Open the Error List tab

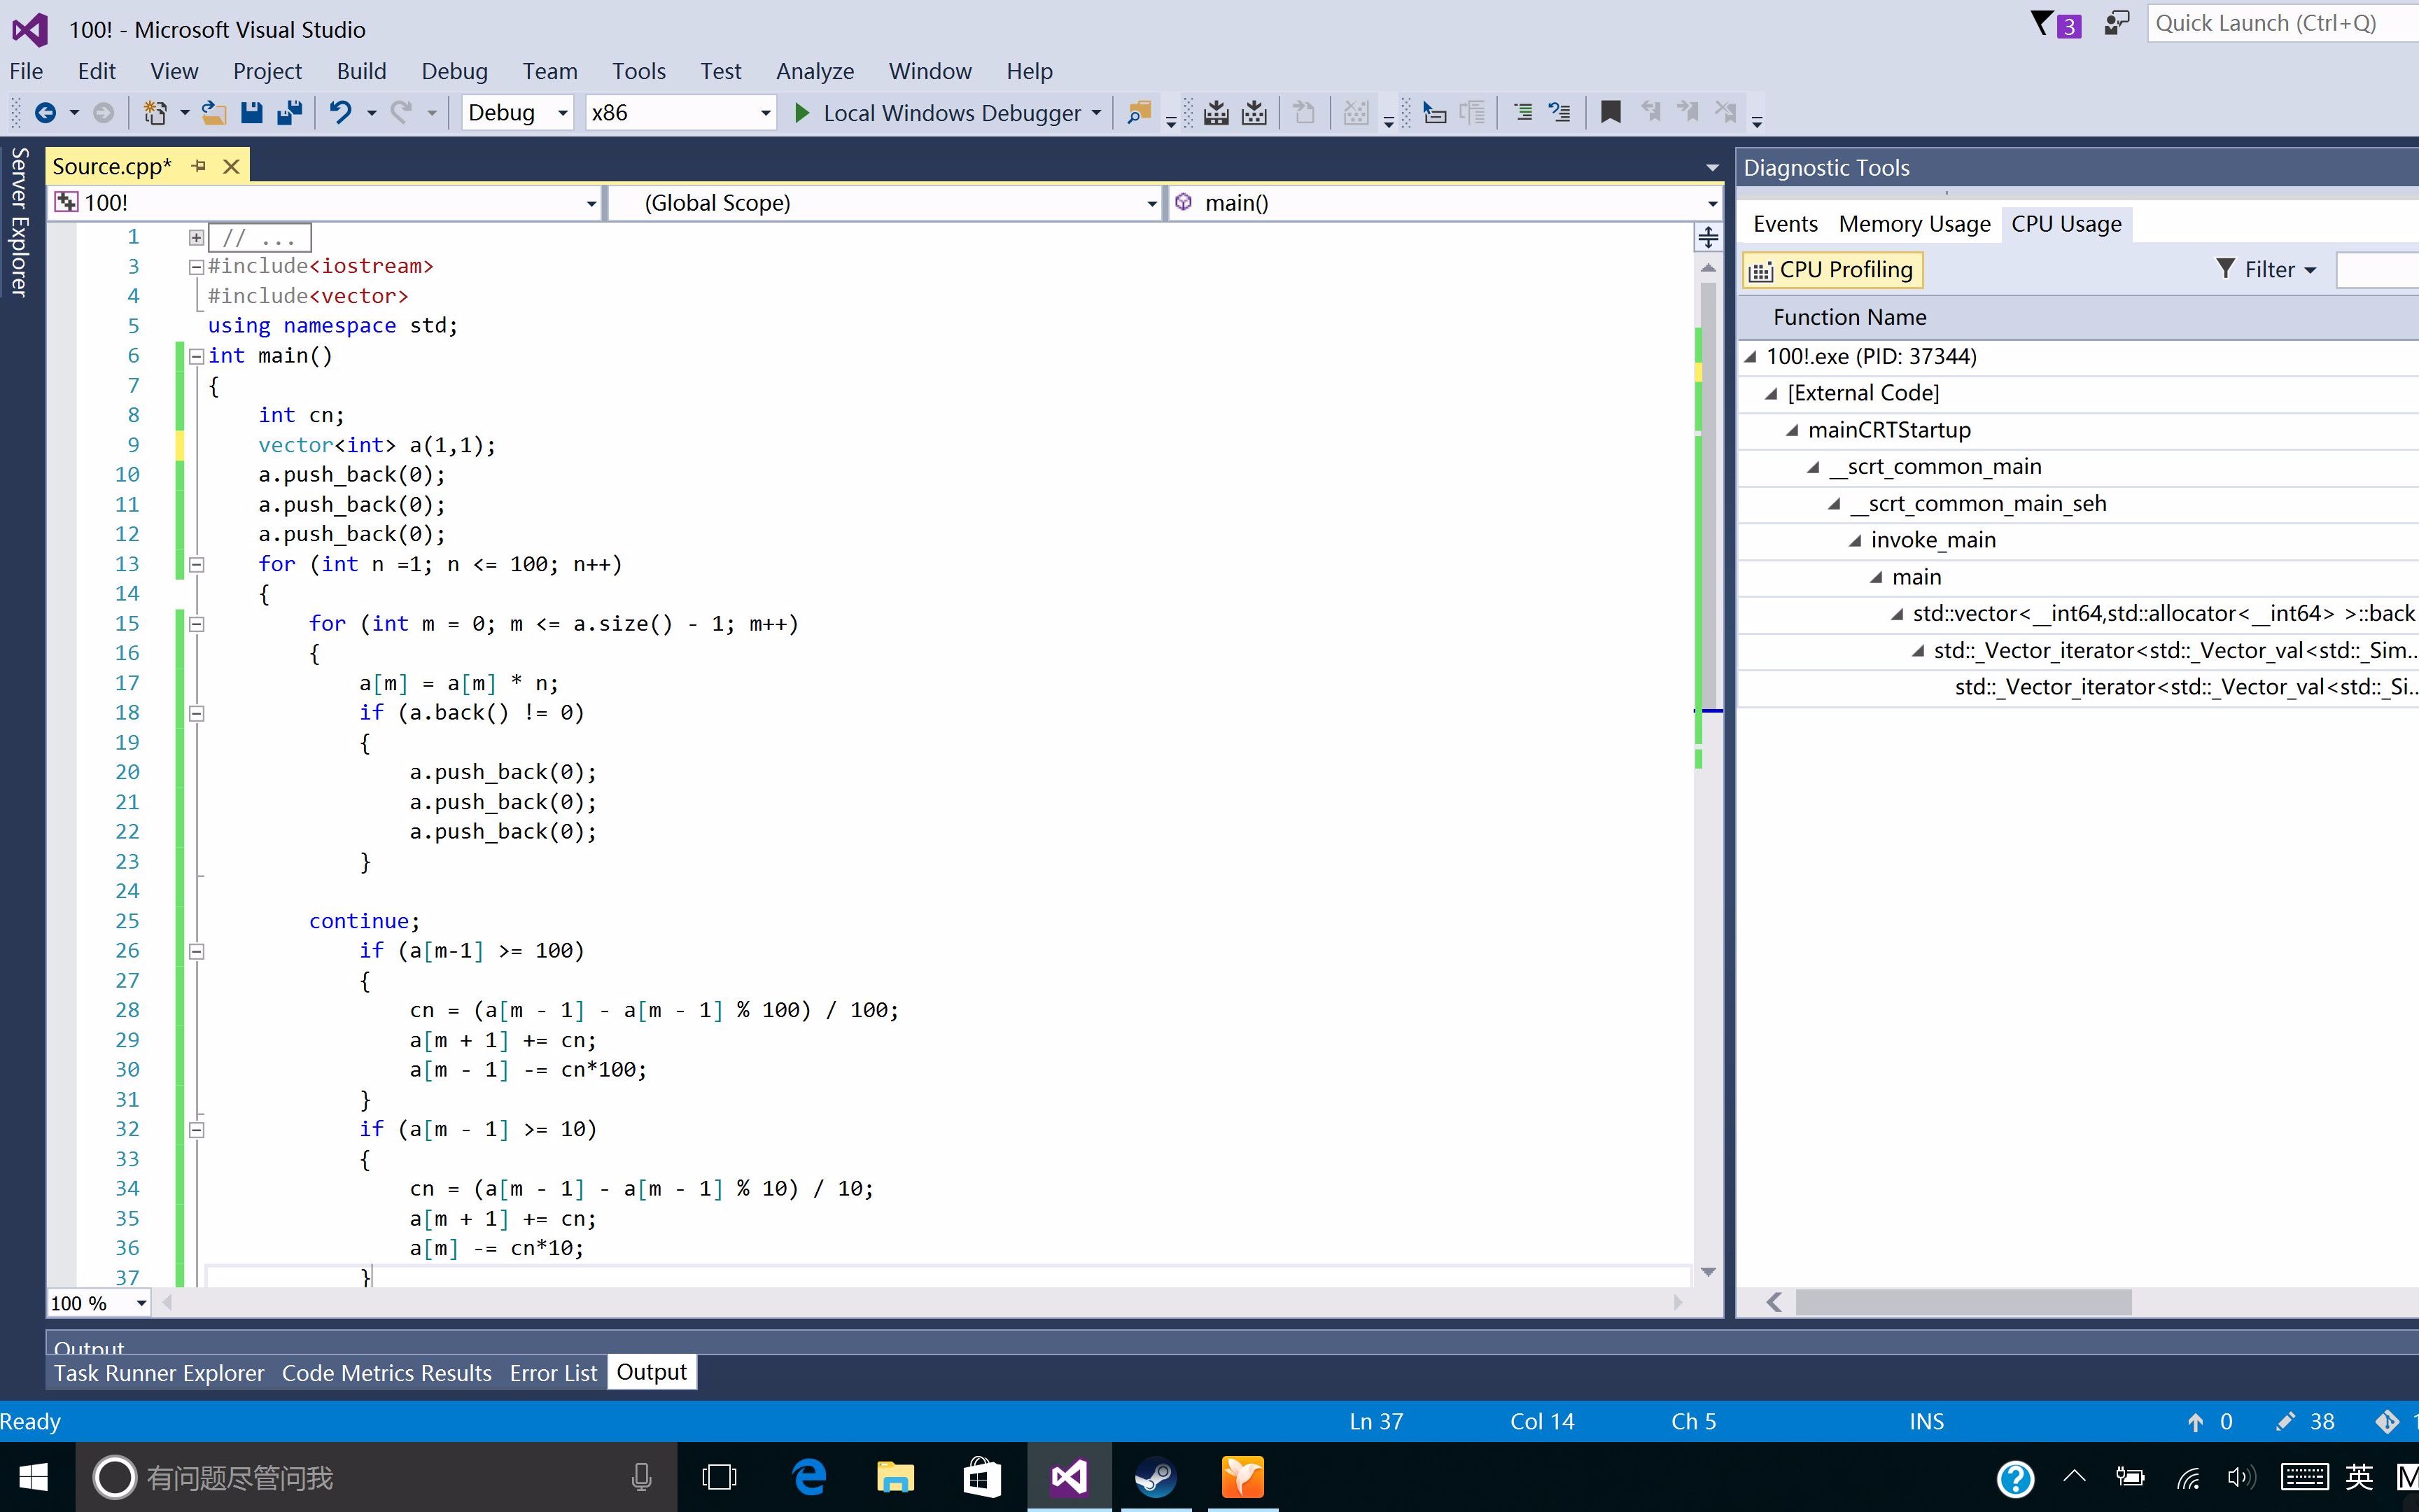(553, 1373)
